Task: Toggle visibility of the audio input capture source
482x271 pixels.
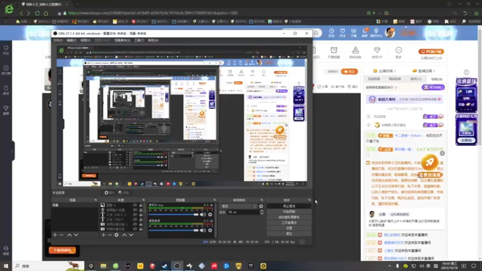Action: [135, 210]
